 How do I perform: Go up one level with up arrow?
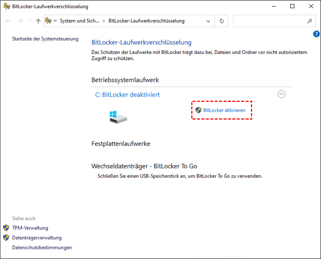coord(38,21)
